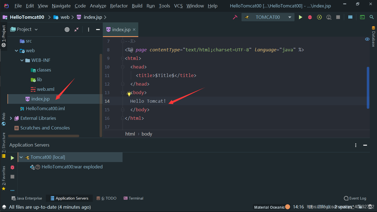Viewport: 377px width, 212px height.
Task: Run Tomcat00 server in Application Servers panel
Action: pos(12,158)
